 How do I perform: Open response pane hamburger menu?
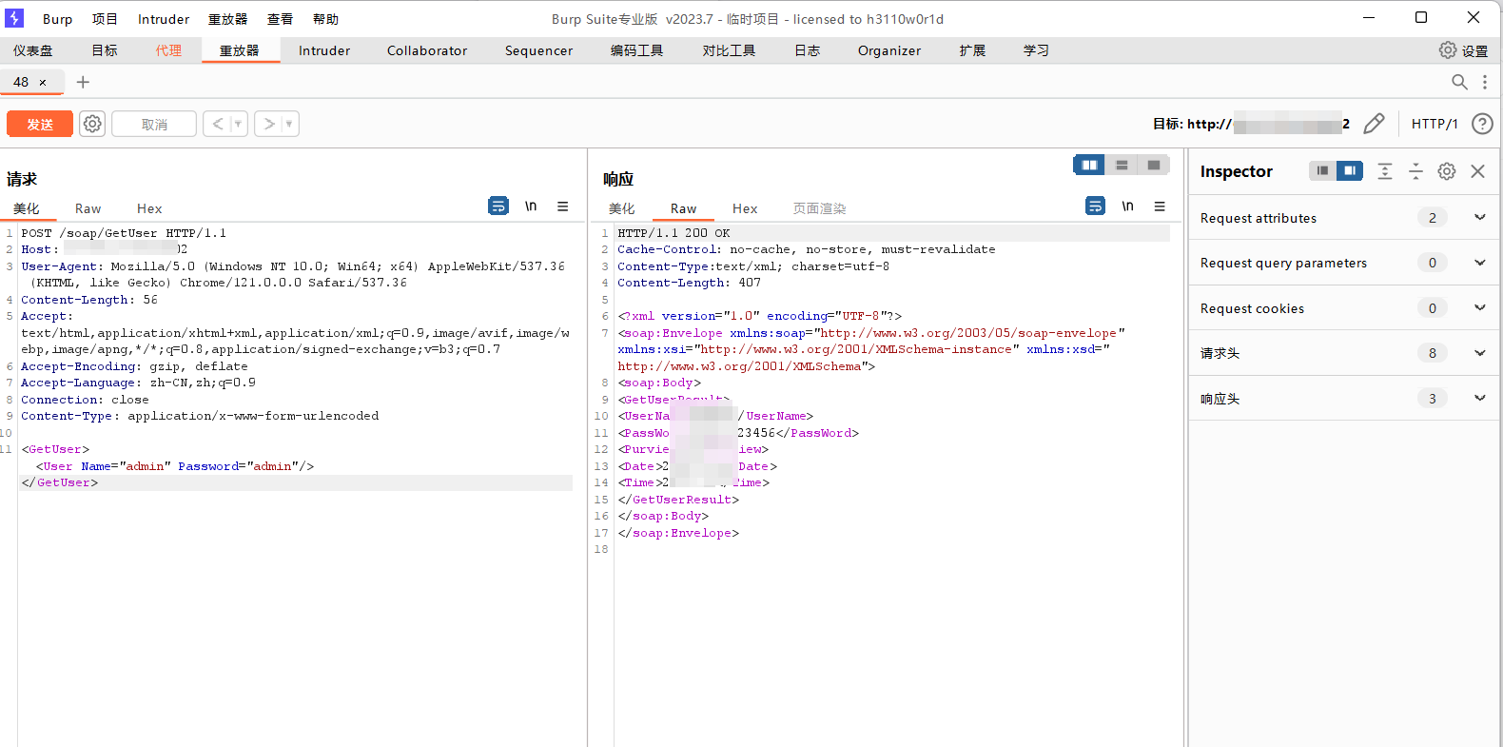click(x=1160, y=206)
